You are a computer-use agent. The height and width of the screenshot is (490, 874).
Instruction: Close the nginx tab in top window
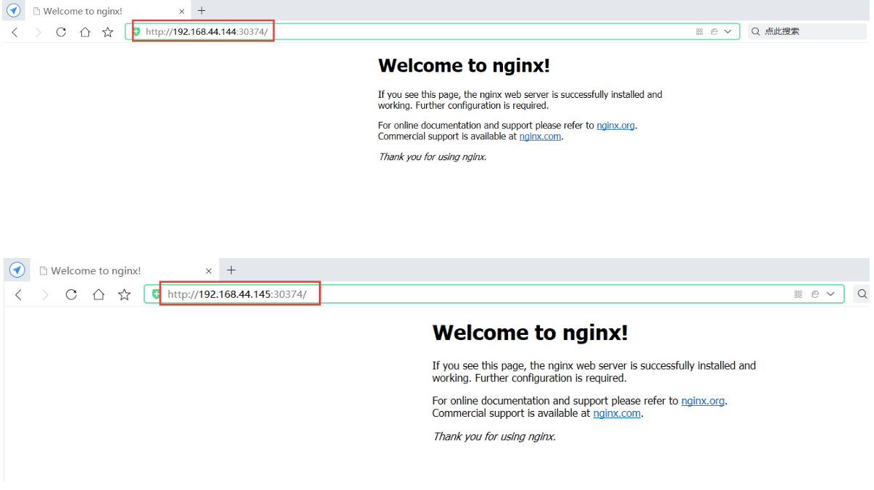point(182,11)
